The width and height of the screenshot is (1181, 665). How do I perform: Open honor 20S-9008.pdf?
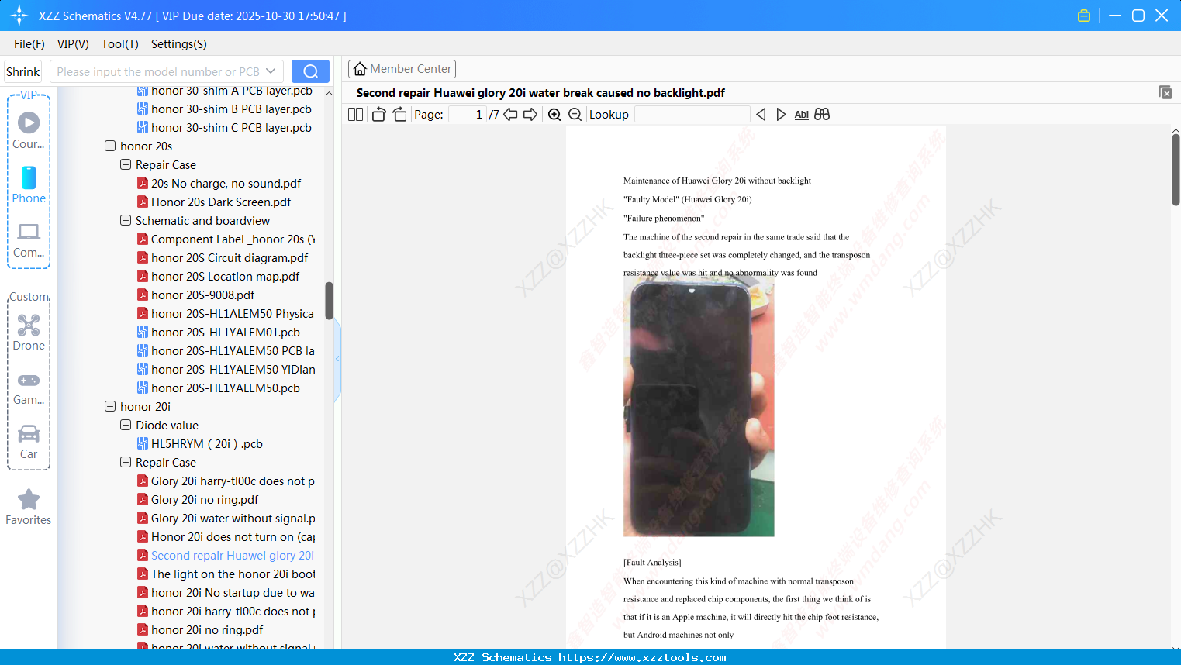pyautogui.click(x=202, y=295)
